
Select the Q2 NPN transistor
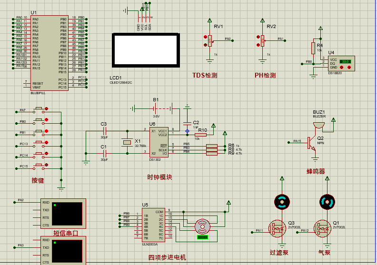312,143
